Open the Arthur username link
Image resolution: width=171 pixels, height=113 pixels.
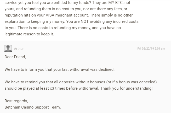tap(19, 49)
